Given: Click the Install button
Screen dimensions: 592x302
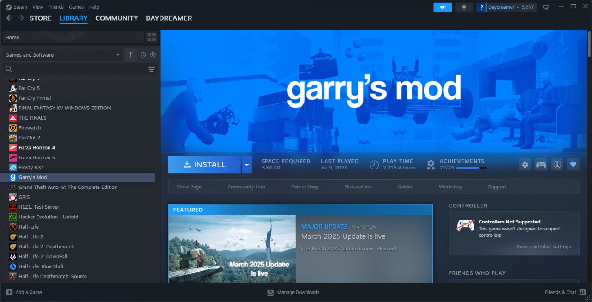Looking at the screenshot, I should point(204,164).
